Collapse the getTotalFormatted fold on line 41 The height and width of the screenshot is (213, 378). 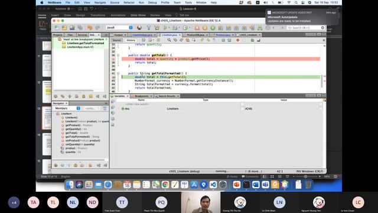(118, 73)
